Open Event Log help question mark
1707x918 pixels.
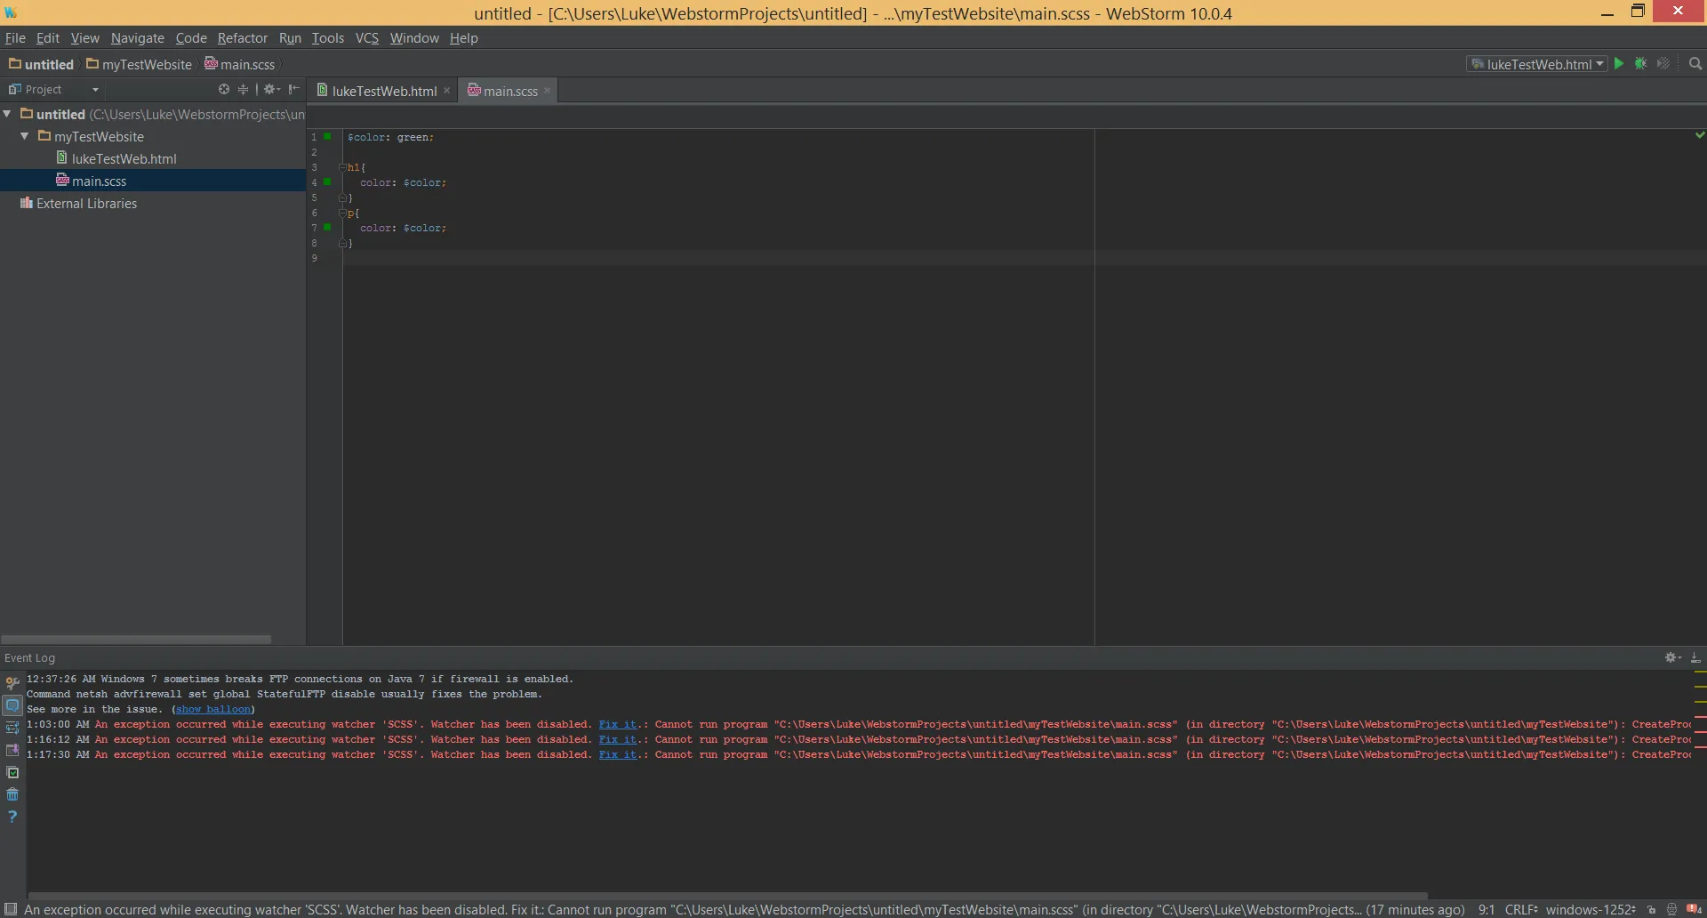click(12, 817)
